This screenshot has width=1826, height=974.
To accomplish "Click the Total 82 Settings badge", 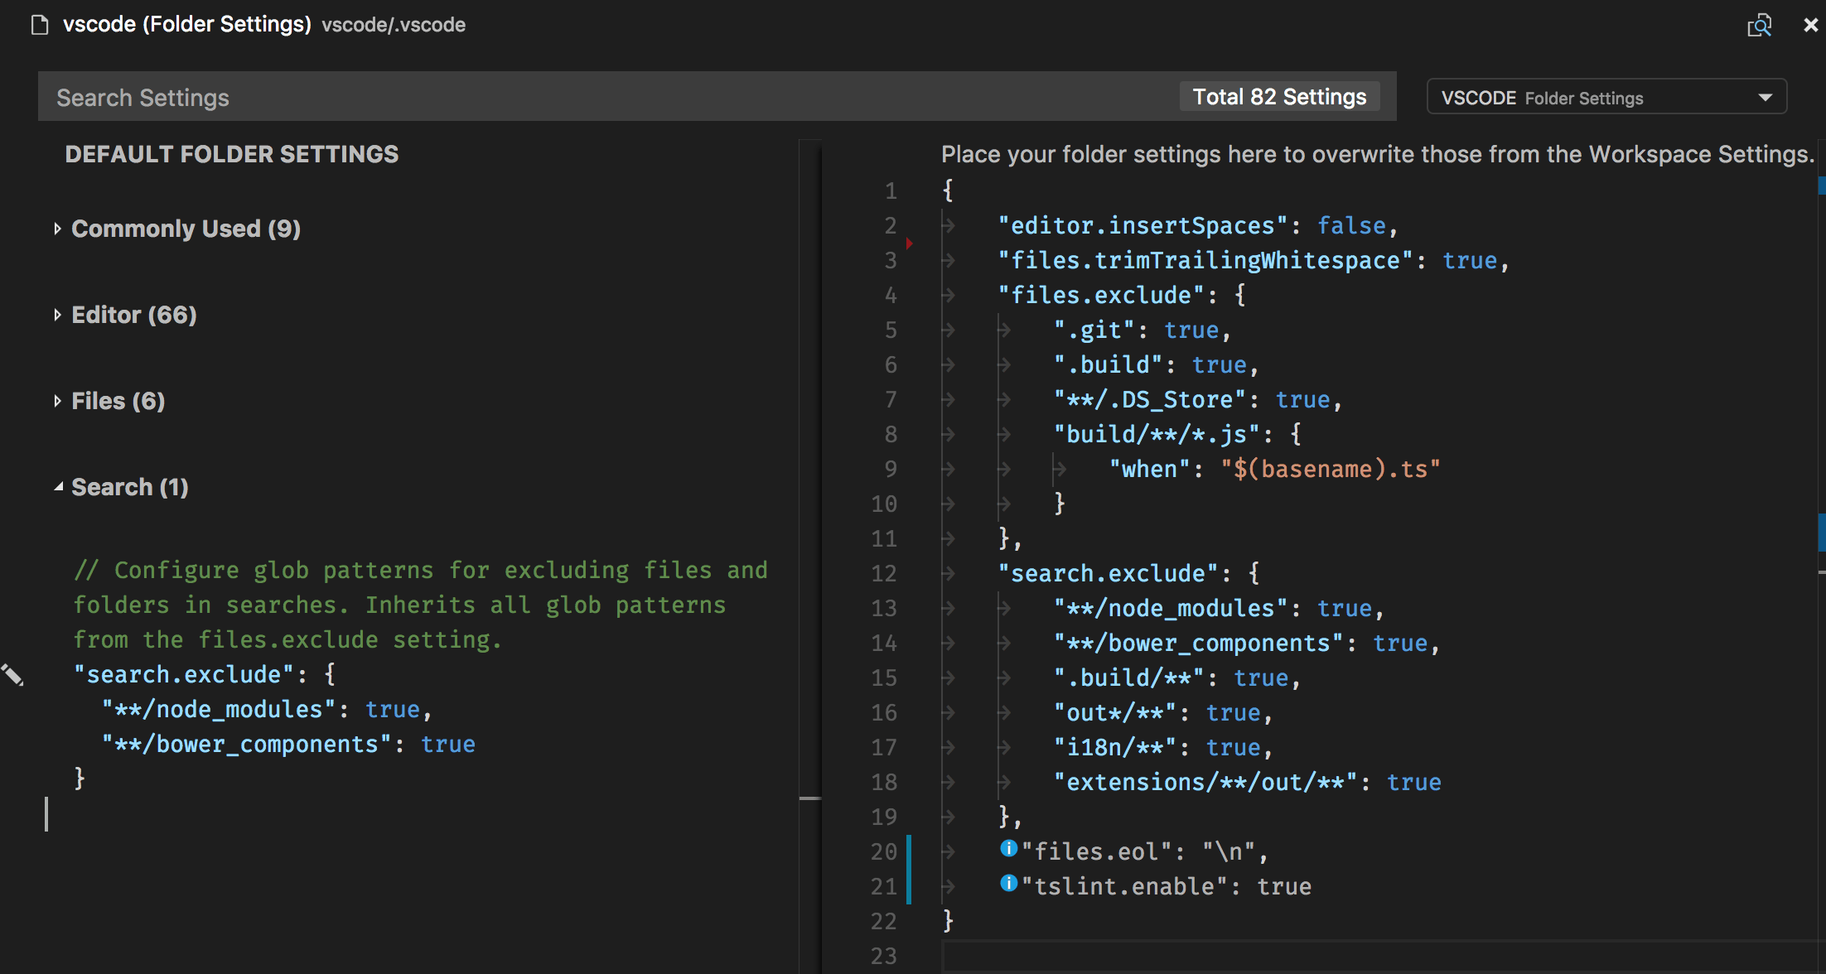I will [1279, 97].
